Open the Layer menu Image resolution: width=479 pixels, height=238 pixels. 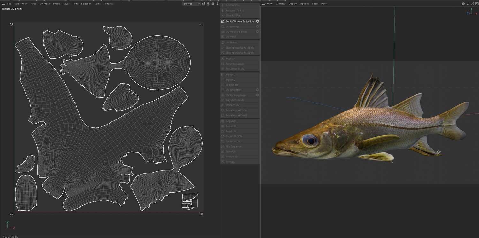click(x=66, y=4)
